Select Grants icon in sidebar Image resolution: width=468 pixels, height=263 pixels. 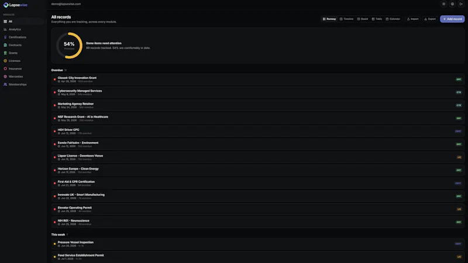pos(5,53)
